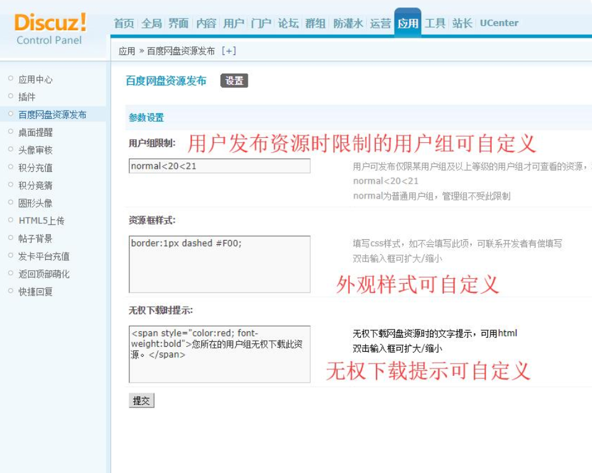
Task: Open the 站长 top menu
Action: click(x=463, y=23)
